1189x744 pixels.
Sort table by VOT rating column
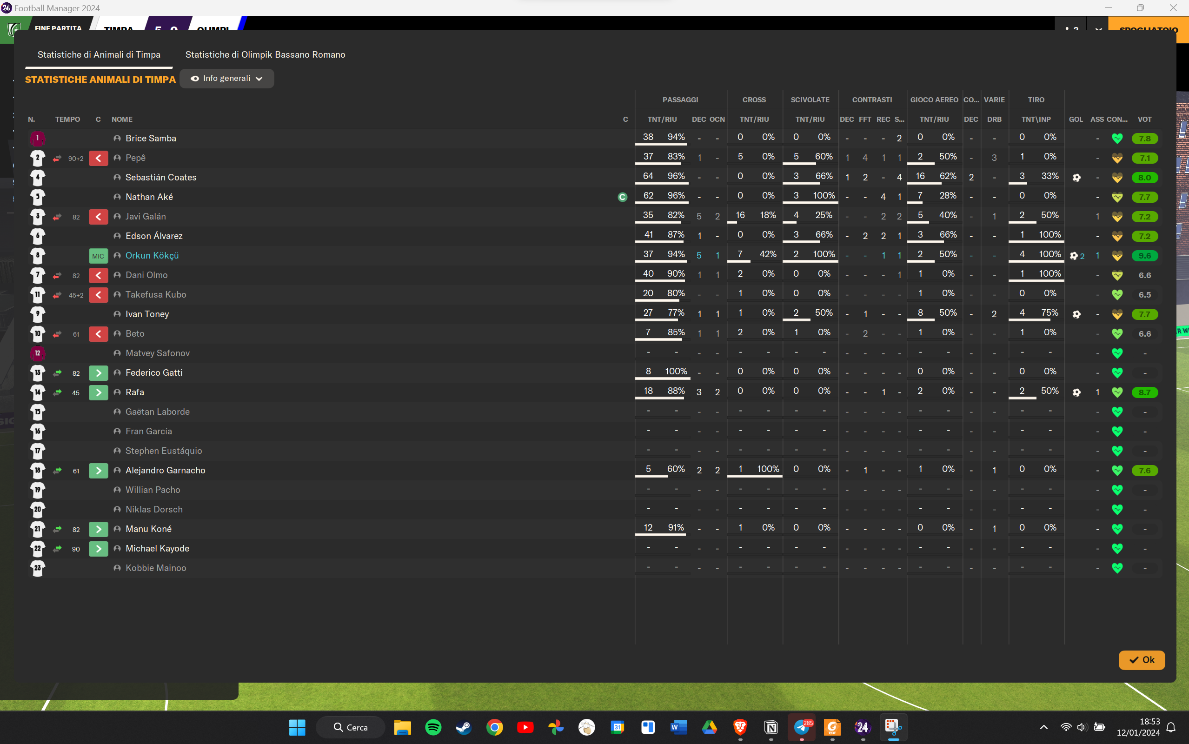click(1144, 120)
